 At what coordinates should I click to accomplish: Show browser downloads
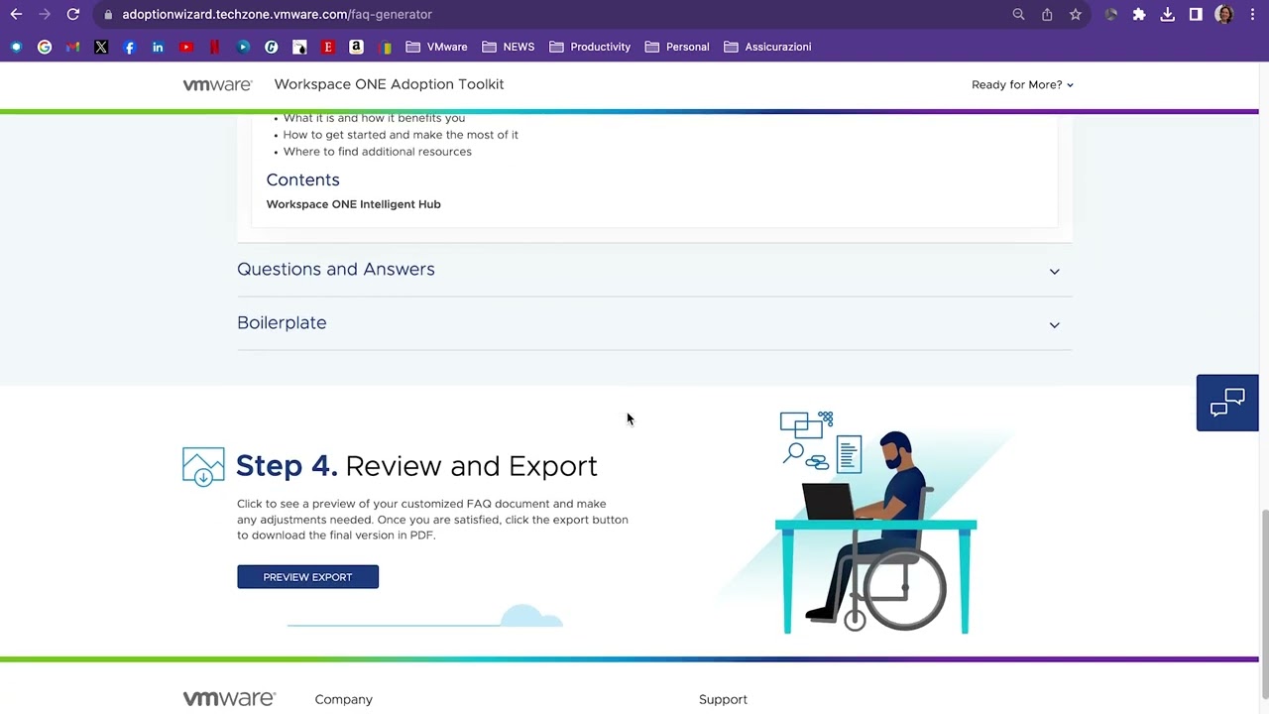coord(1167,15)
